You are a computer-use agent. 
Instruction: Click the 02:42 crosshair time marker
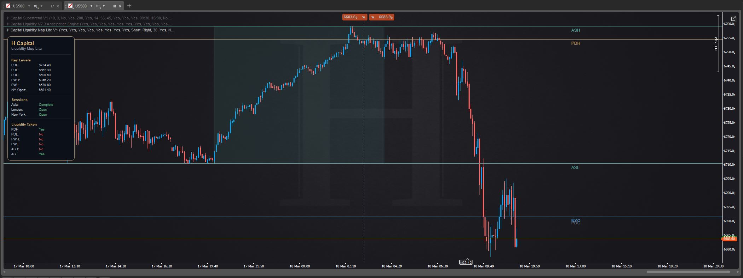pyautogui.click(x=466, y=262)
